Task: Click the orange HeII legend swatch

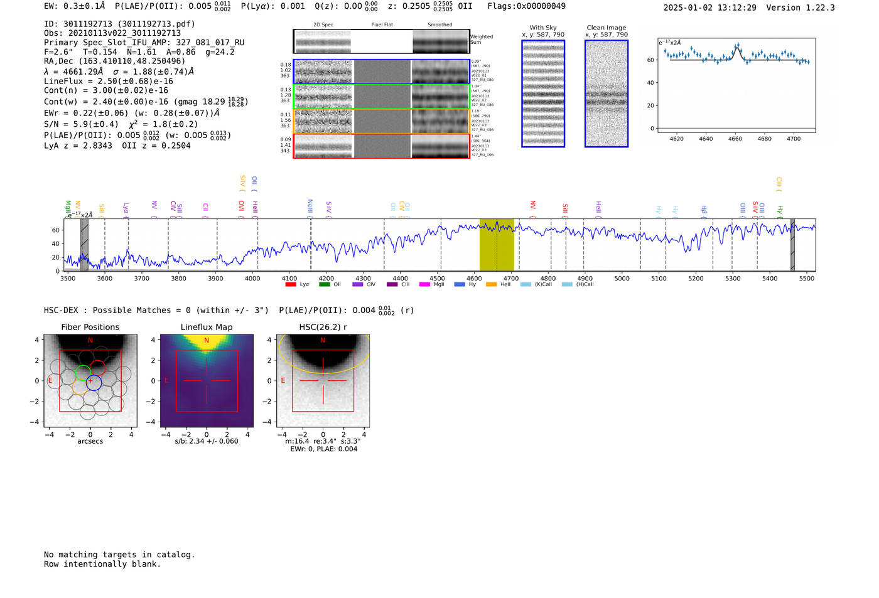Action: [x=492, y=285]
